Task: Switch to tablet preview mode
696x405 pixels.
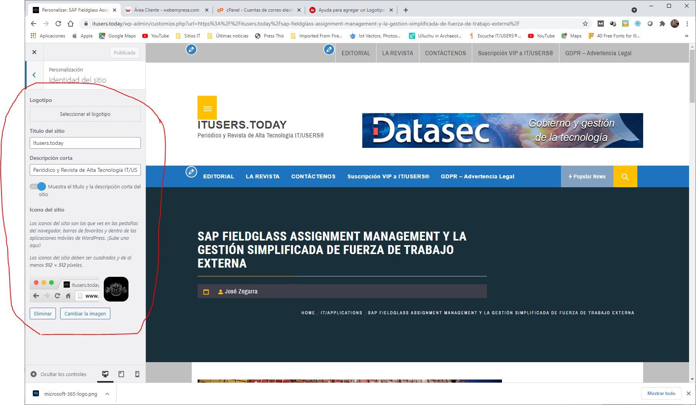Action: click(x=121, y=374)
